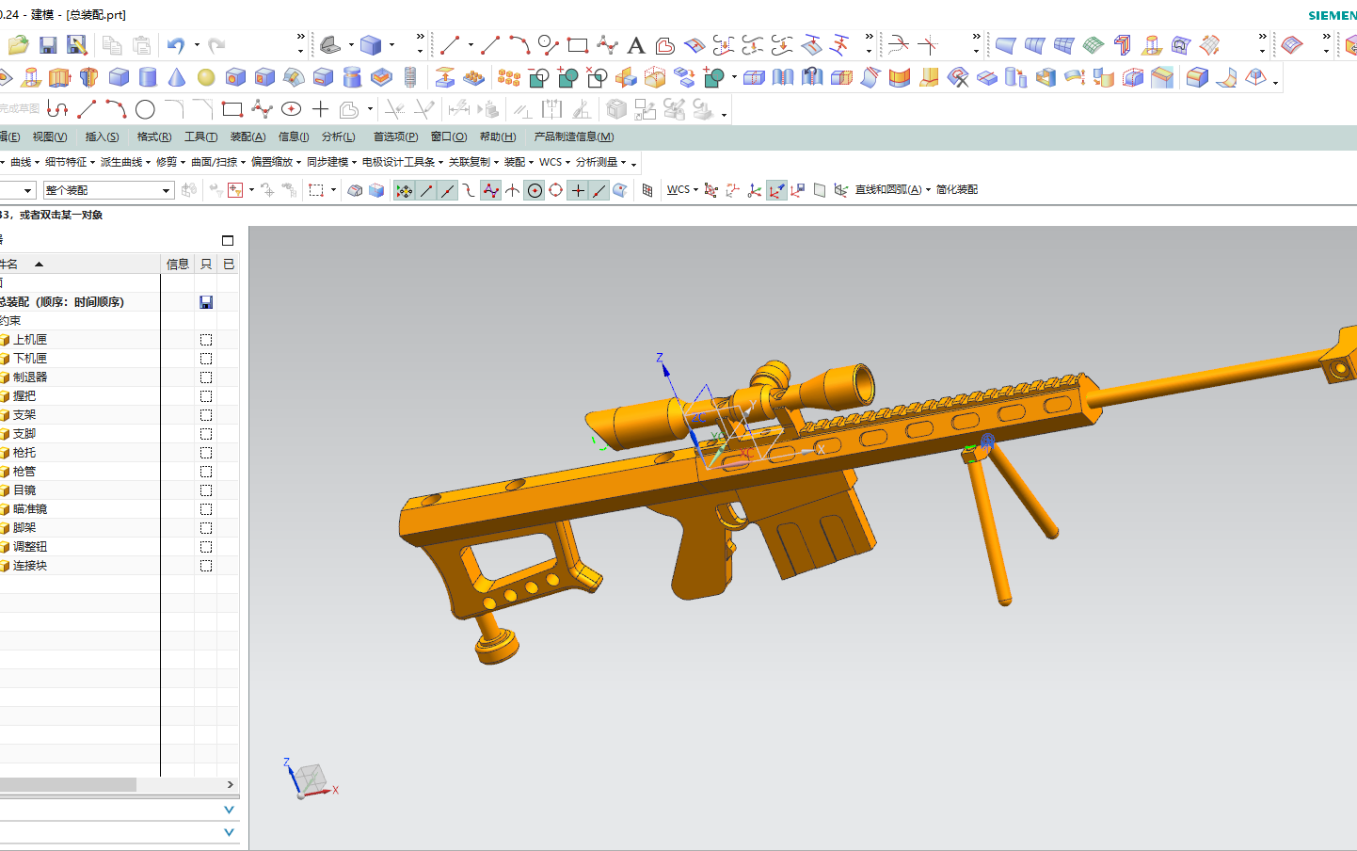The image size is (1357, 851).
Task: Create a block primitive from the feature toolbar
Action: coord(119,77)
